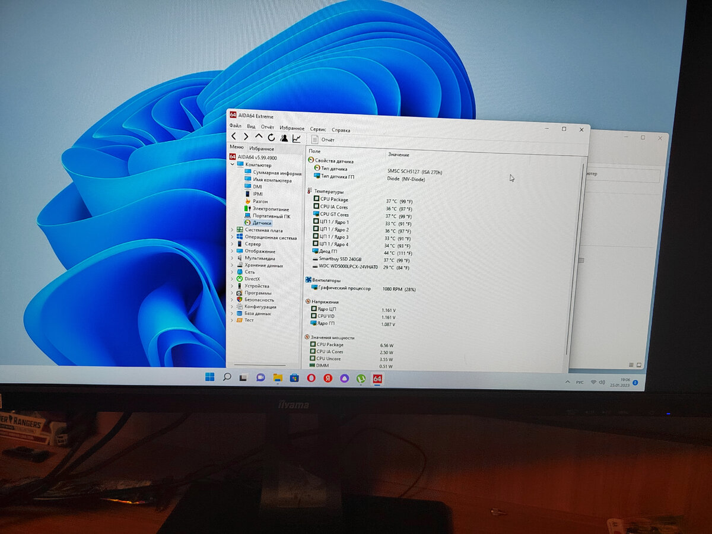Expand the Мультимедиа tree node
Screen dimensions: 712x534
pos(232,258)
